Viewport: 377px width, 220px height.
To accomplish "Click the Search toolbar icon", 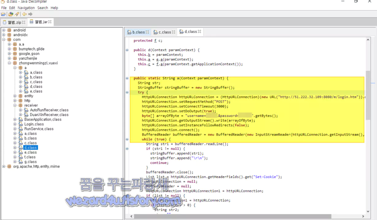I will (x=17, y=14).
